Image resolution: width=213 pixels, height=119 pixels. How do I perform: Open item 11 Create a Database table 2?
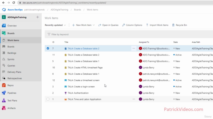pos(84,55)
